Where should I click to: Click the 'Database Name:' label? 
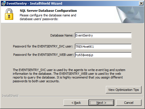coord(62,35)
